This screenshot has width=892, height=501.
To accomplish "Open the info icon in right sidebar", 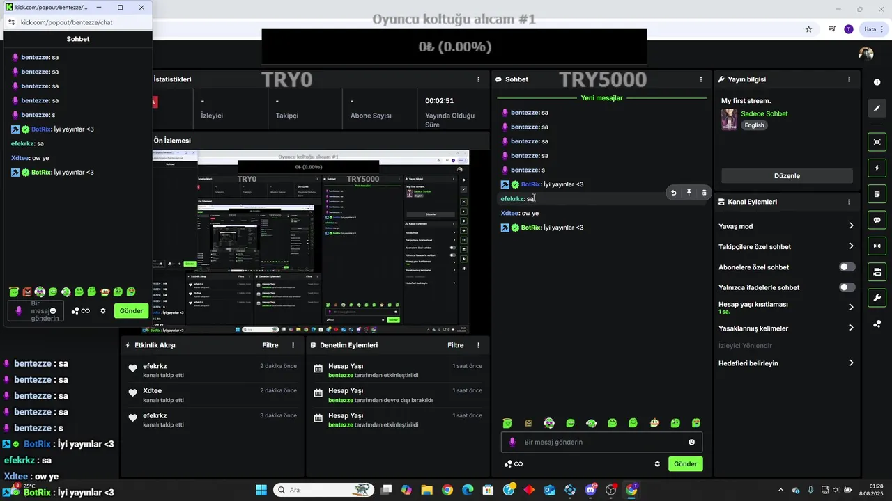I will click(x=877, y=82).
